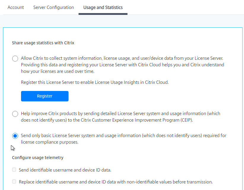
Task: Enable 'Send identifiable username and device ID' checkbox
Action: [14, 170]
